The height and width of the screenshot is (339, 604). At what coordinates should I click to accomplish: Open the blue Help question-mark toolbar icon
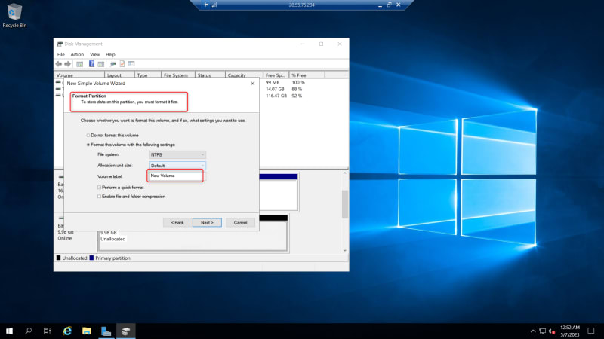point(91,64)
